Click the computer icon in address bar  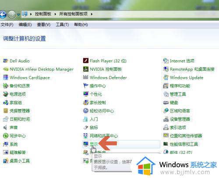[x=25, y=14]
